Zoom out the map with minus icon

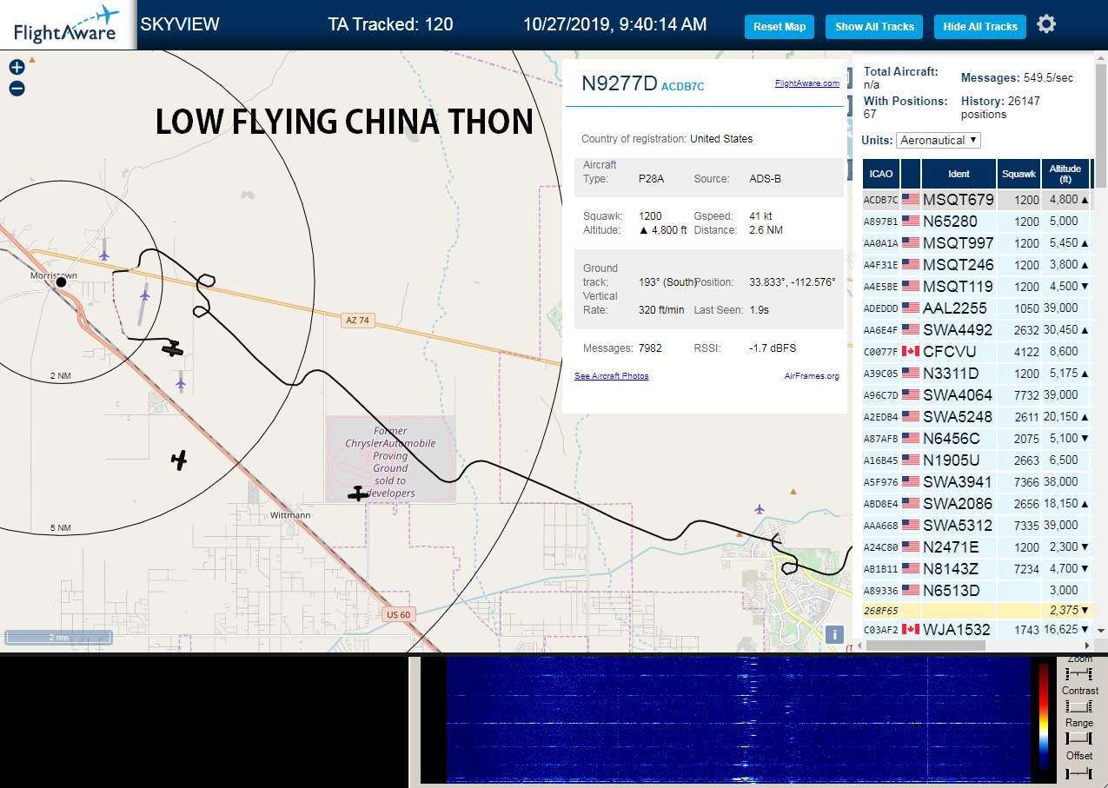pos(17,89)
